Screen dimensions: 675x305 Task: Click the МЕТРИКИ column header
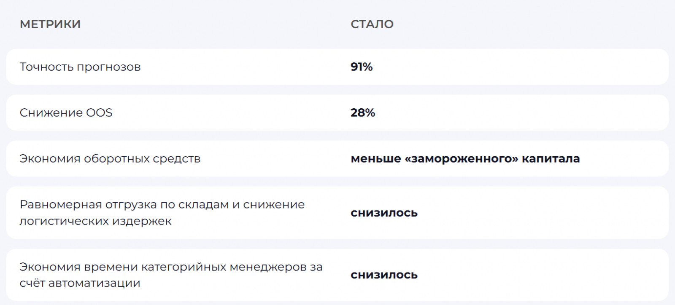click(50, 24)
